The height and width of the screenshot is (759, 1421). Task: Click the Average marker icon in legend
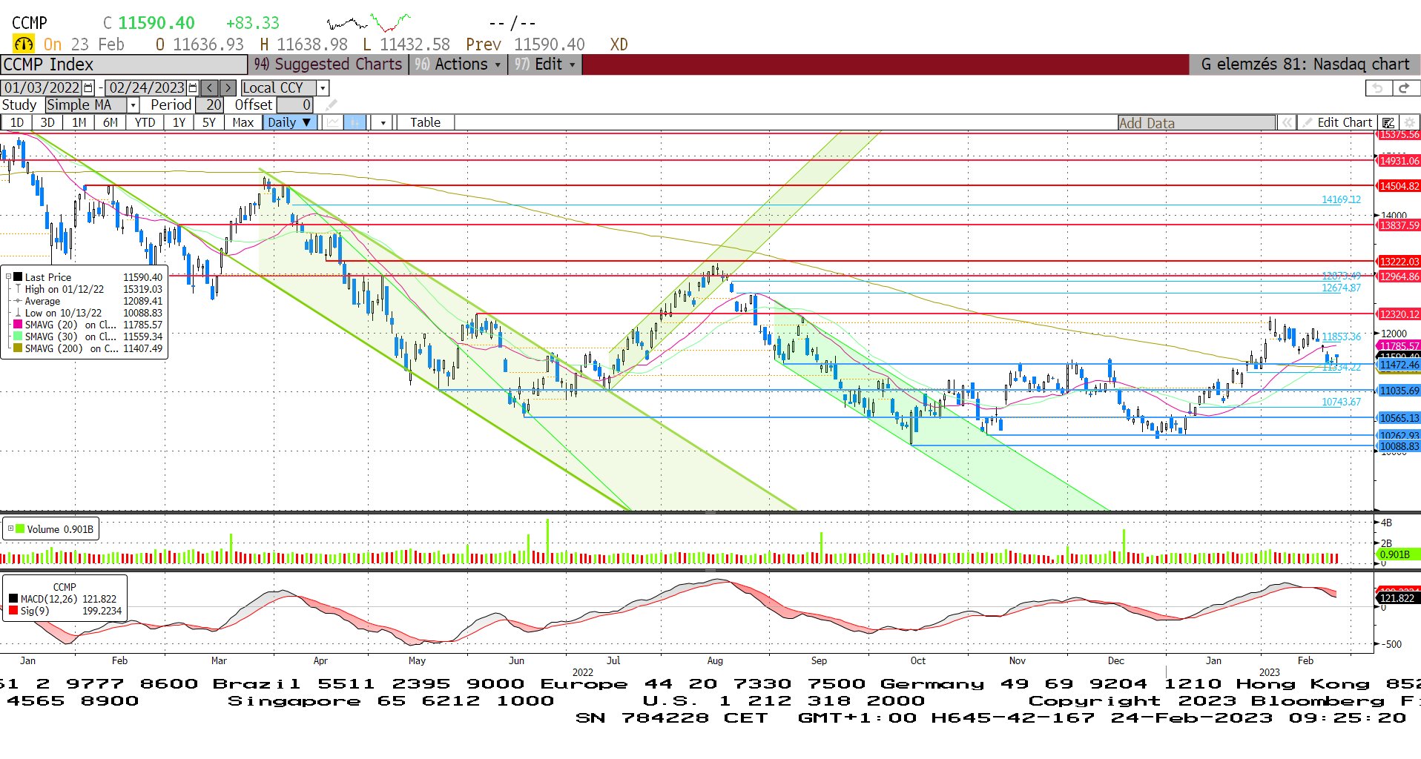[18, 301]
